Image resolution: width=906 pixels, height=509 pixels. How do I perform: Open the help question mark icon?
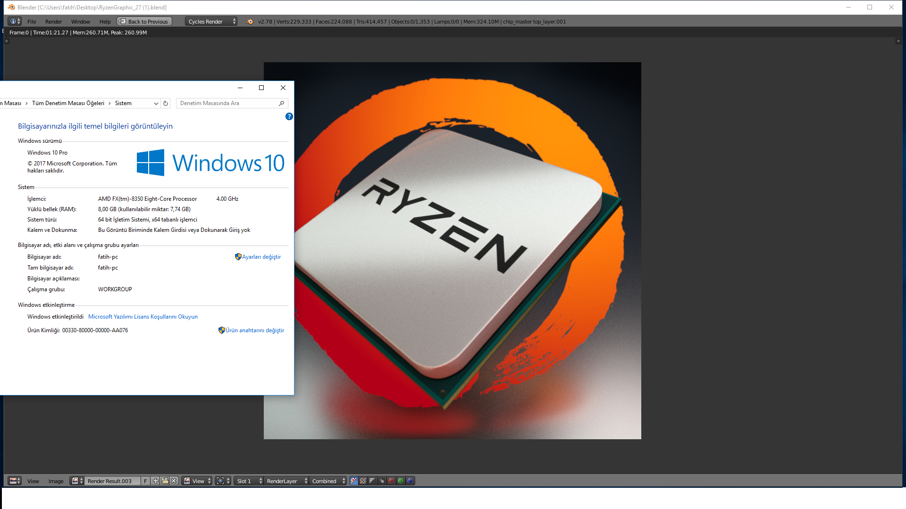pos(289,116)
